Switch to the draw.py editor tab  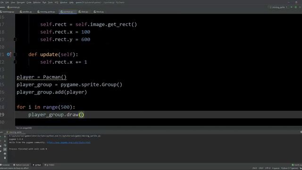(x=84, y=12)
